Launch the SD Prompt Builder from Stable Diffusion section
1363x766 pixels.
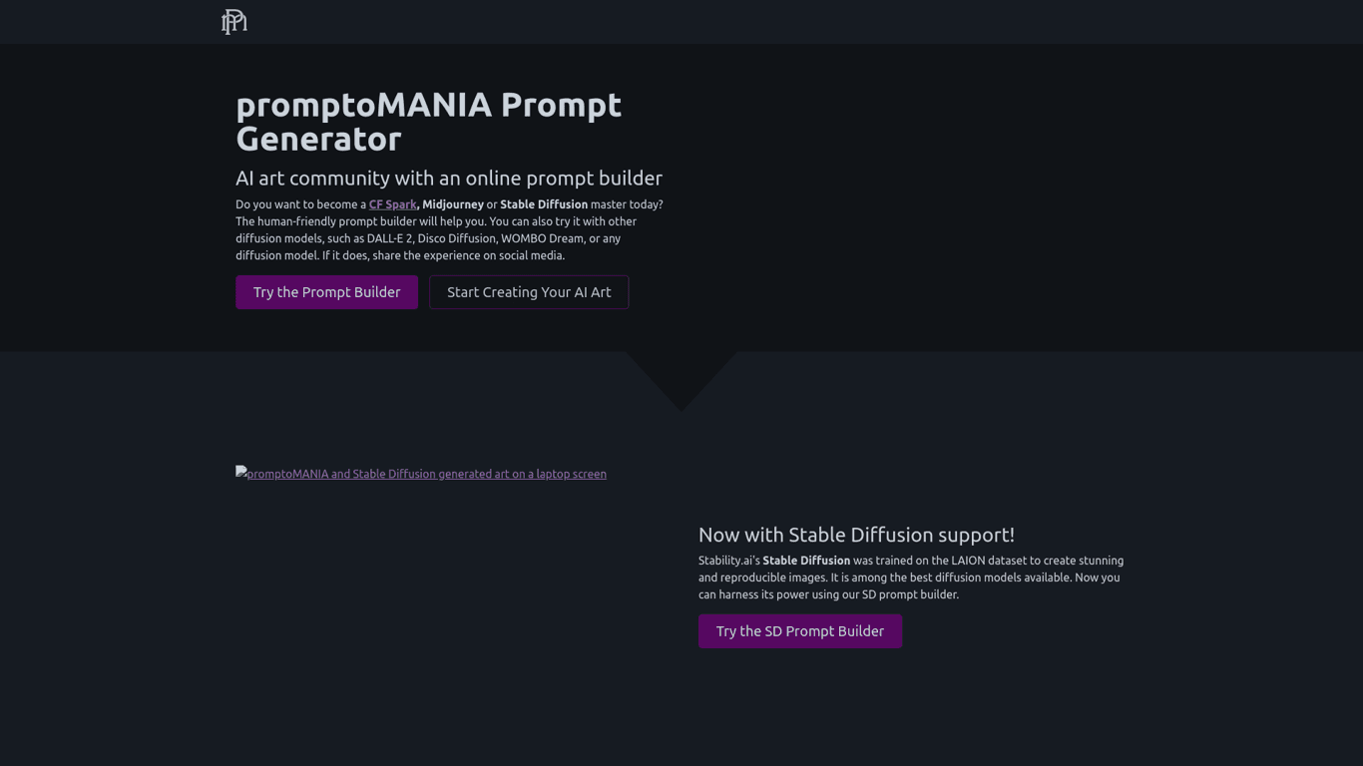tap(799, 630)
